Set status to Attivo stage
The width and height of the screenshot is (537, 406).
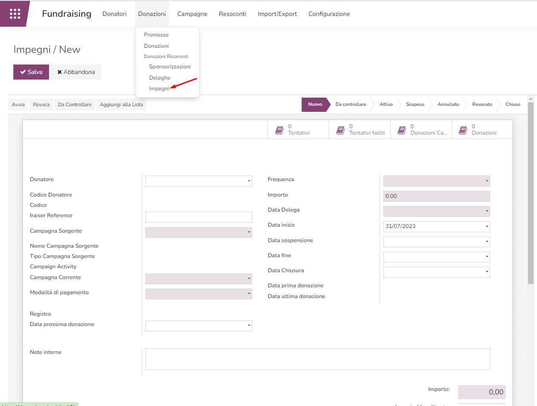(386, 105)
